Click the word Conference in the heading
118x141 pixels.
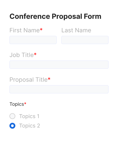point(30,16)
